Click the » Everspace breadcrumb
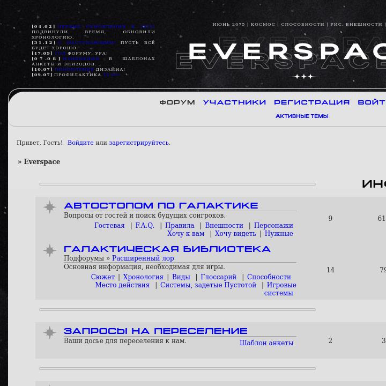The height and width of the screenshot is (386, 386). click(x=39, y=162)
